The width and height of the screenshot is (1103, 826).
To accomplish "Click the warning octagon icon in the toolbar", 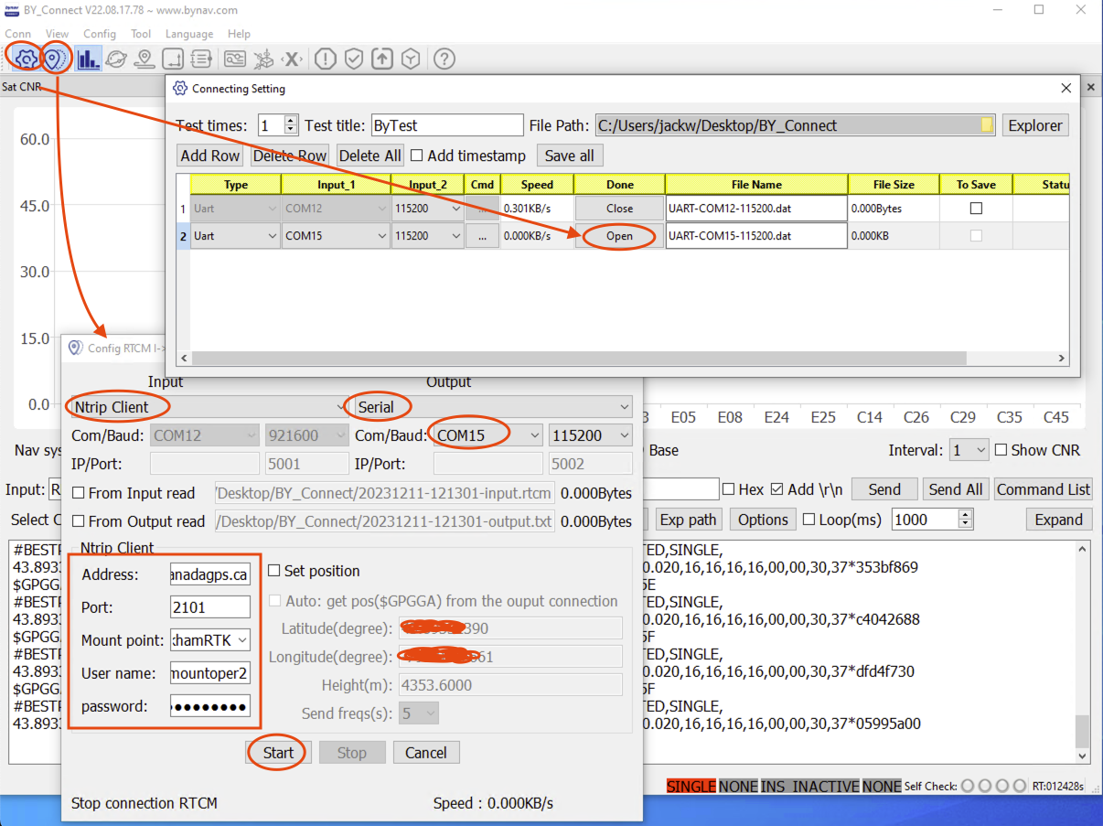I will coord(324,58).
